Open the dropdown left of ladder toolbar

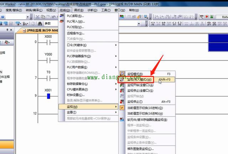coord(139,24)
